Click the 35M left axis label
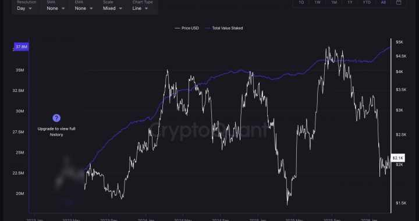The height and width of the screenshot is (221, 419). tap(20, 70)
